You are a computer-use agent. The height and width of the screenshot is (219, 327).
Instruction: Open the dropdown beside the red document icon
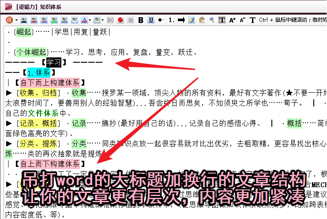16,20
